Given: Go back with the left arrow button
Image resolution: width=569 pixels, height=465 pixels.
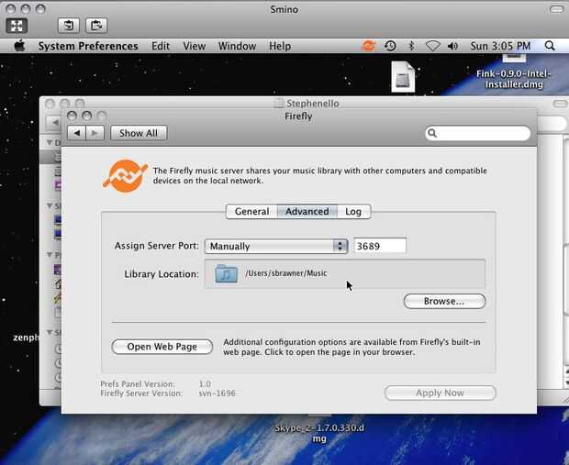Looking at the screenshot, I should point(76,133).
